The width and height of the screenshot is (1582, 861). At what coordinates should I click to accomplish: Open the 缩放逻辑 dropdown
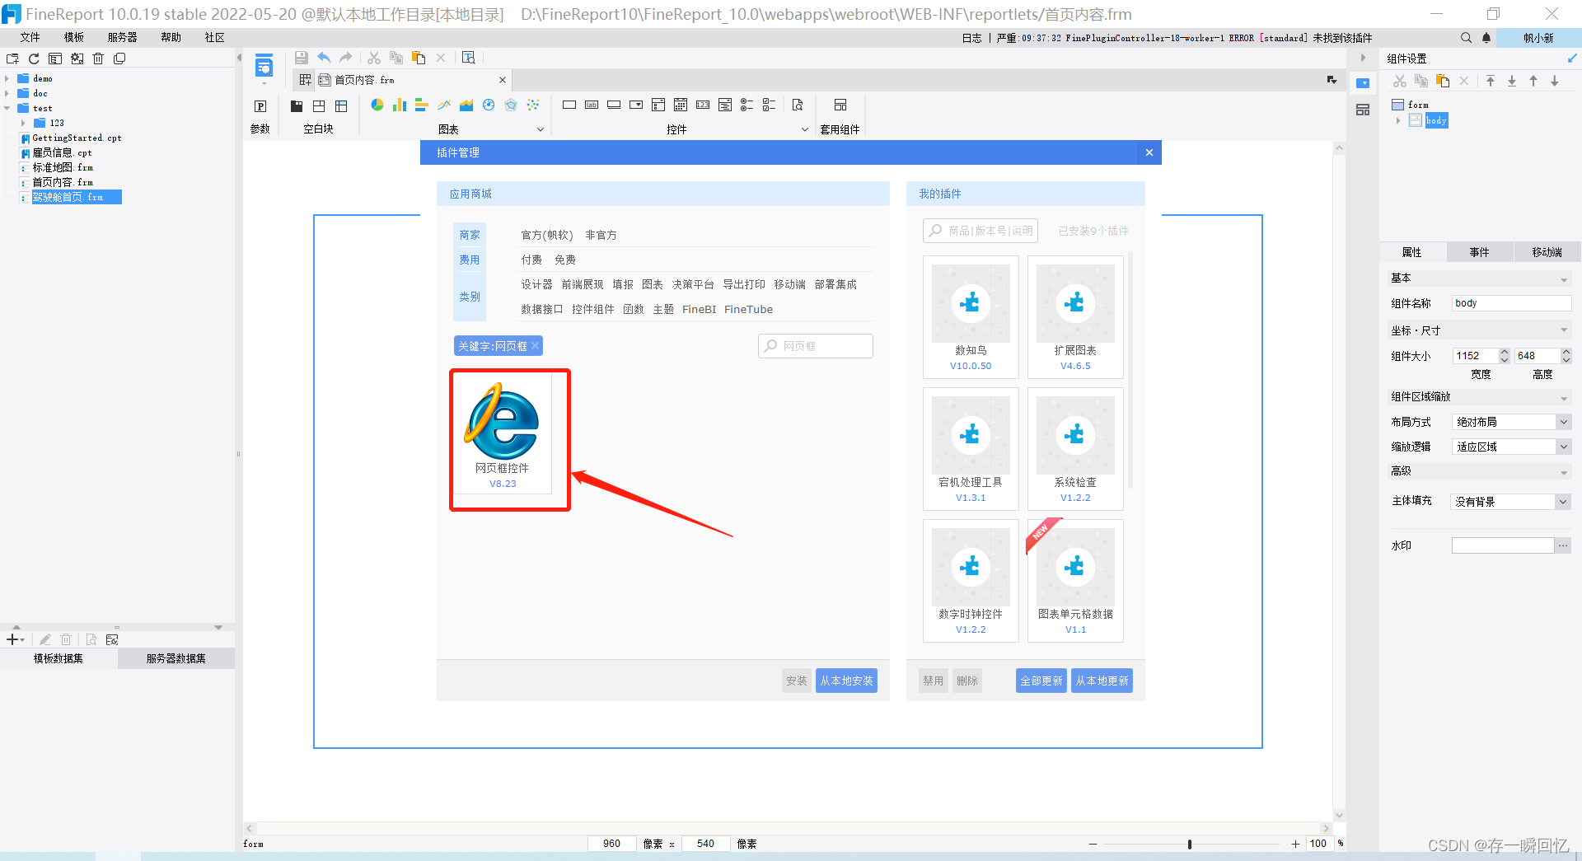pos(1563,447)
